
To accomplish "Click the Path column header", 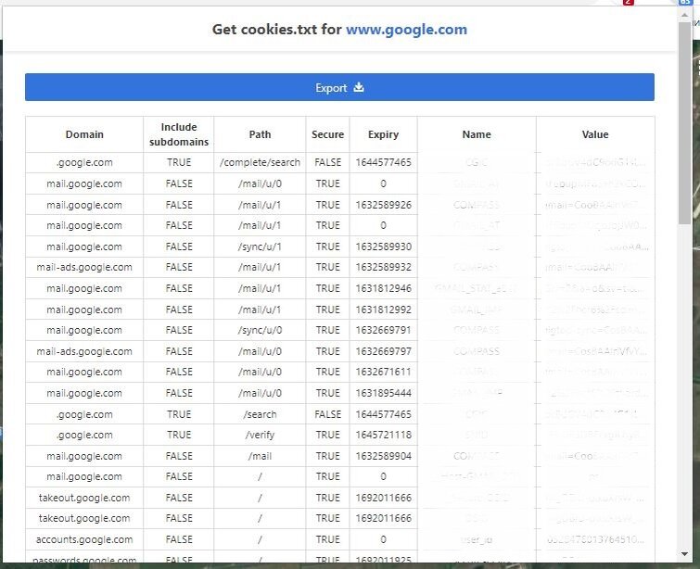I will click(260, 134).
